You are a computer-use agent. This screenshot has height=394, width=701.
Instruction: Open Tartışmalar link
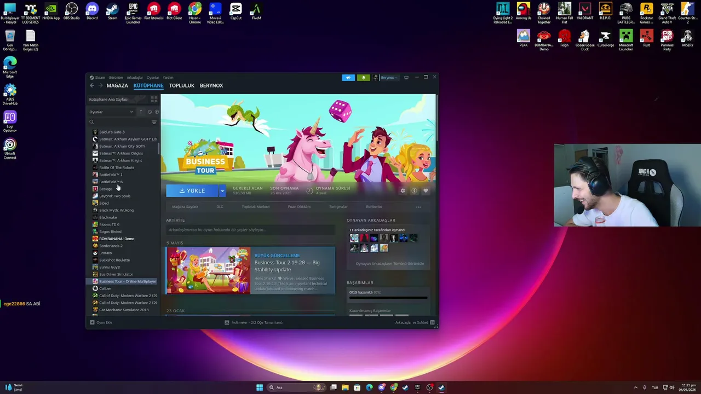pyautogui.click(x=338, y=207)
